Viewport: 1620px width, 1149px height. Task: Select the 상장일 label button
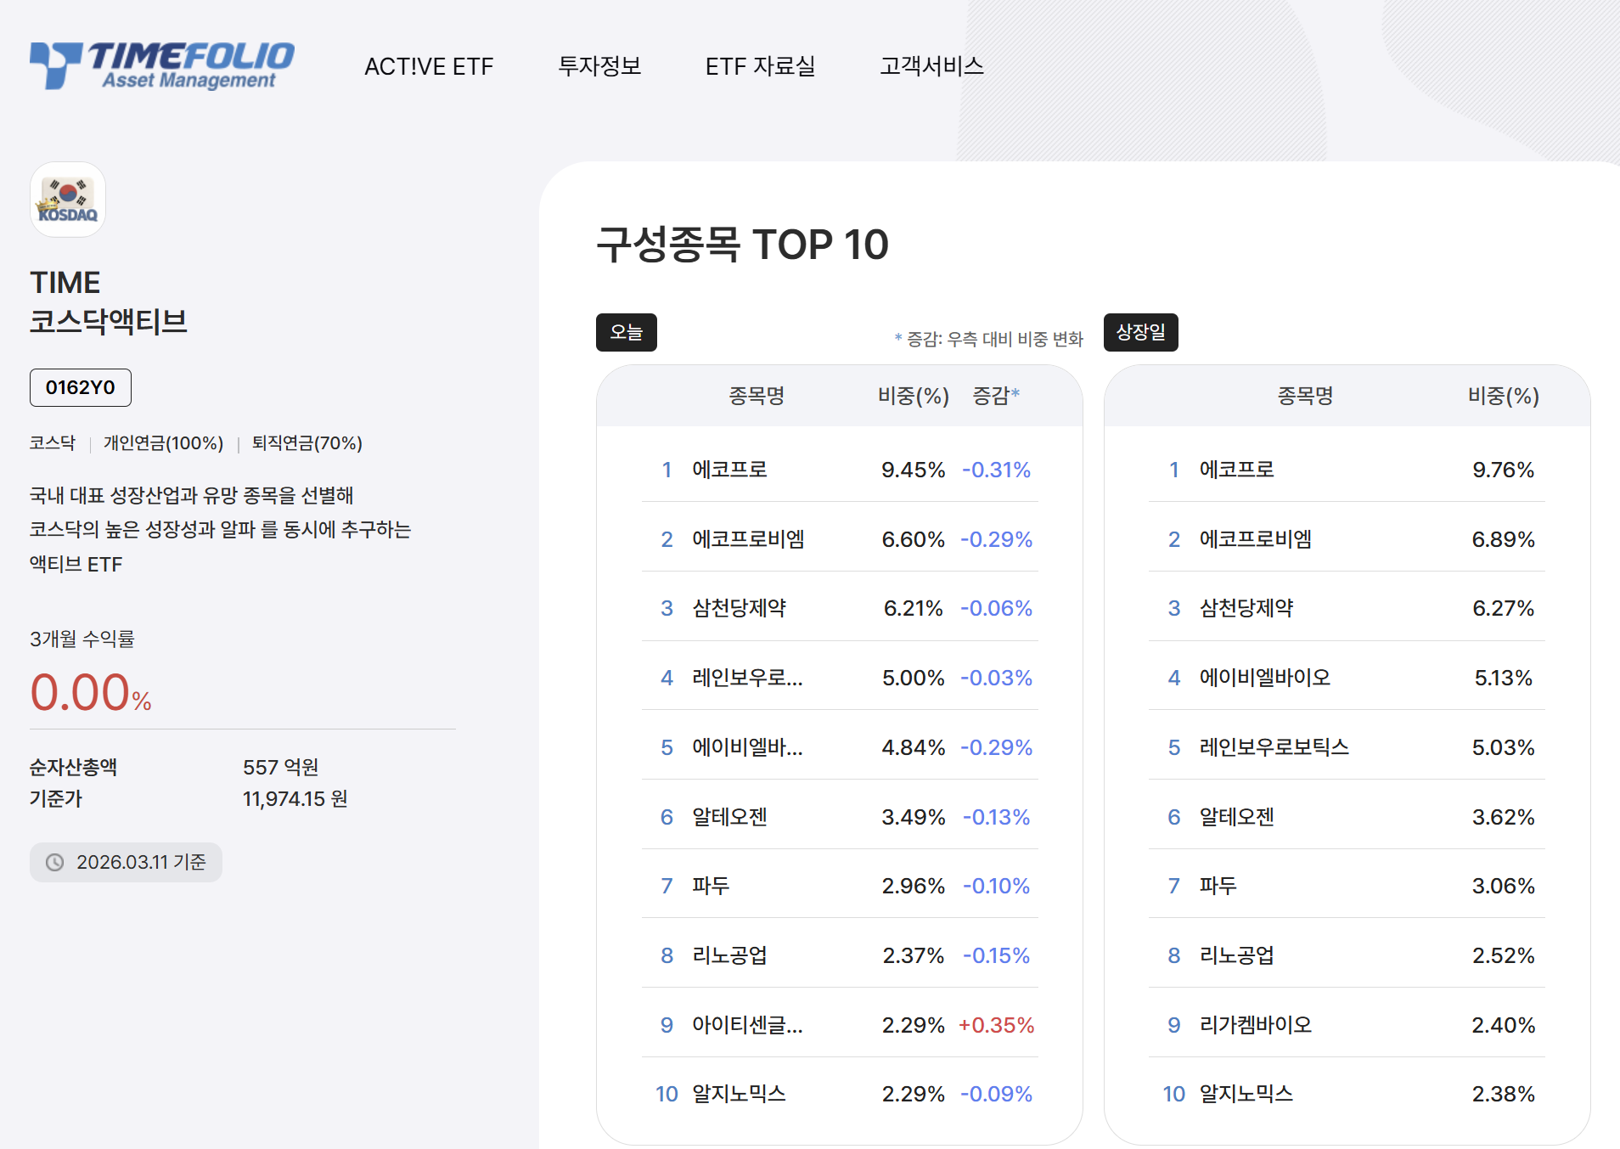pos(1141,332)
